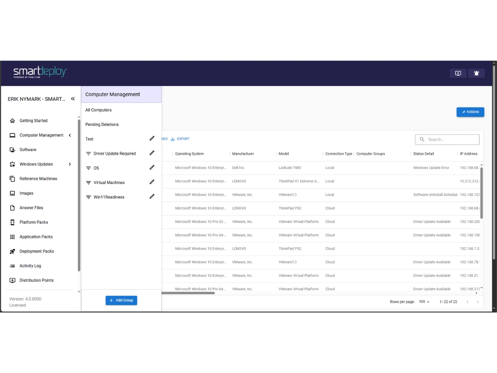Click the ThinkPad X1 Extreme row cell
This screenshot has height=373, width=497.
point(299,181)
